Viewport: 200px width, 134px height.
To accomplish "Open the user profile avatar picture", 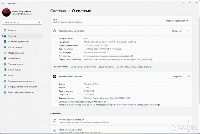I will 6,12.
